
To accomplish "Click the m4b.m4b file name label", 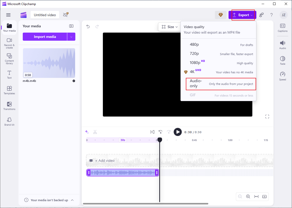I will (x=29, y=81).
